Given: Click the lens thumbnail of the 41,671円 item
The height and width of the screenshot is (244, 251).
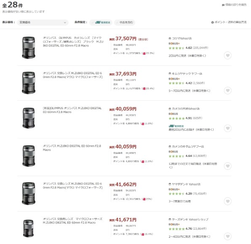Looking at the screenshot, I should pos(28,228).
